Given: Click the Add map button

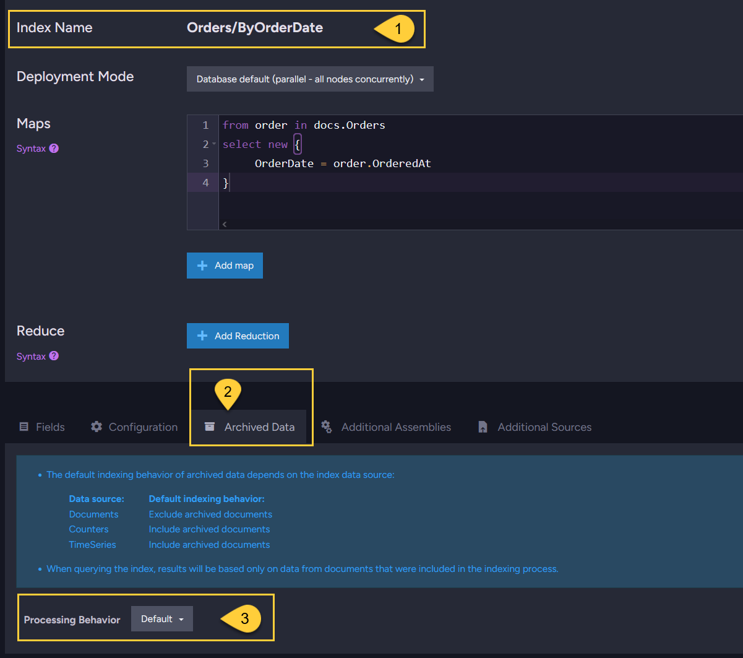Looking at the screenshot, I should pos(225,266).
